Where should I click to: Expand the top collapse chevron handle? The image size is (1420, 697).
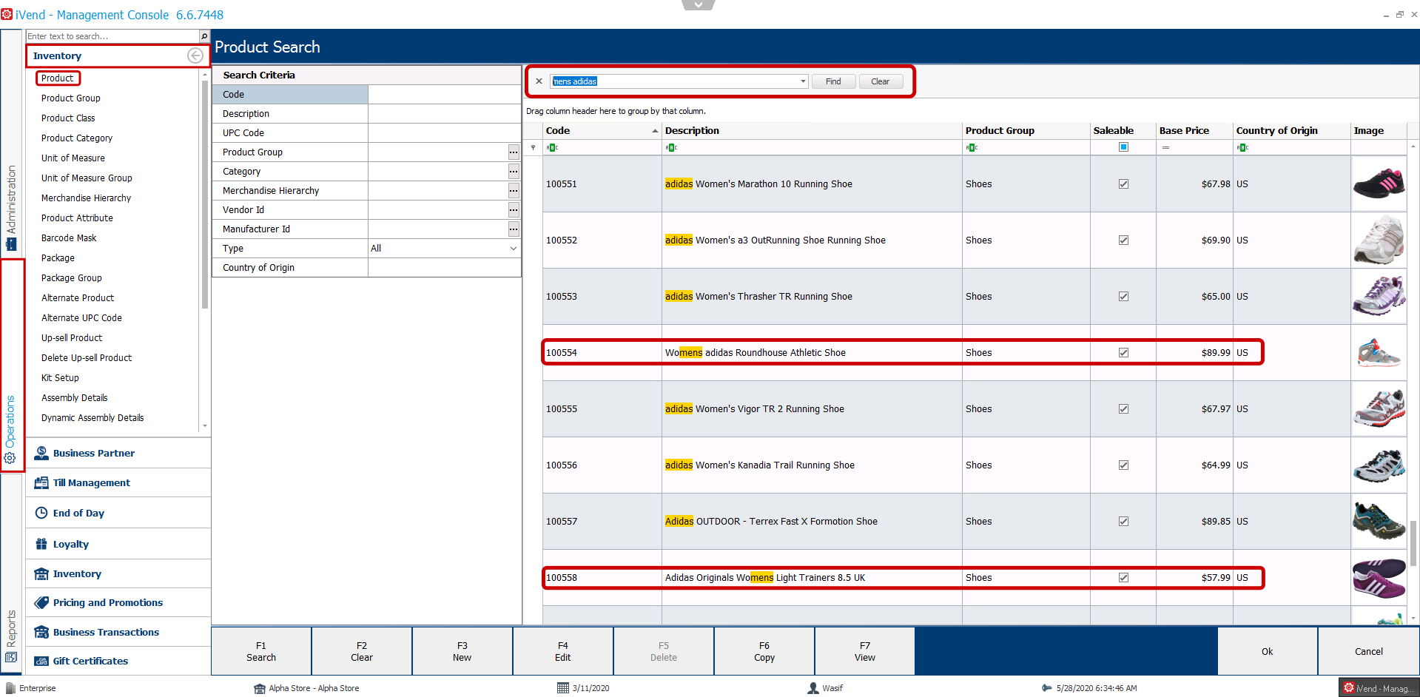pos(698,4)
